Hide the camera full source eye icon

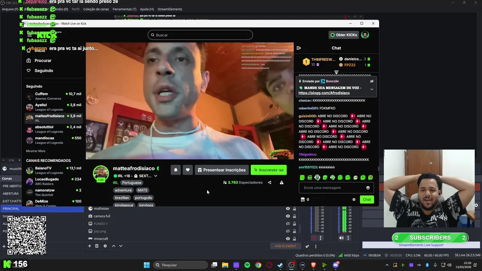pos(288,216)
